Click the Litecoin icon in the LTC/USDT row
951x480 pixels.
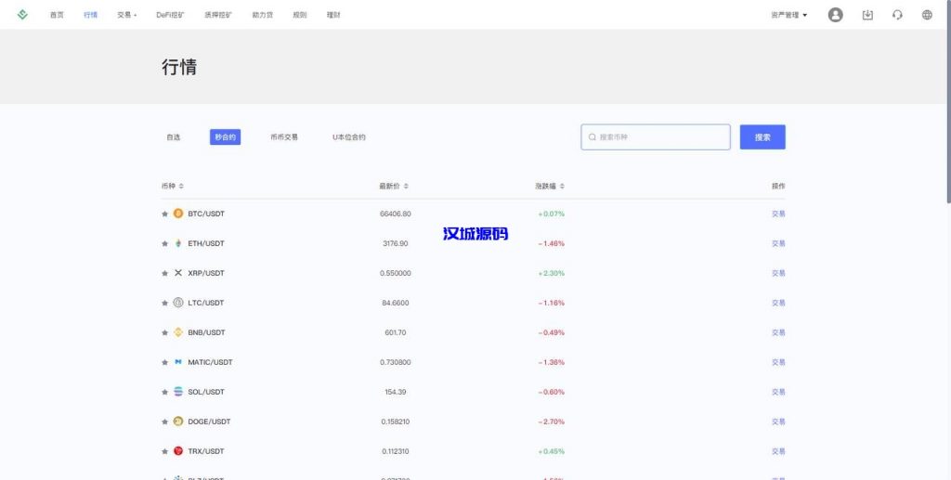point(177,303)
